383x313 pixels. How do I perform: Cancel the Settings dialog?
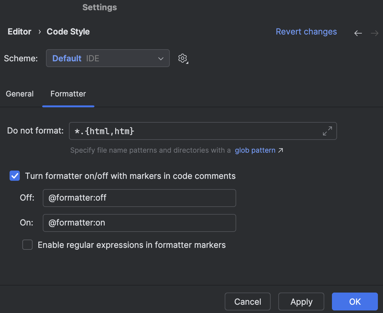point(247,302)
